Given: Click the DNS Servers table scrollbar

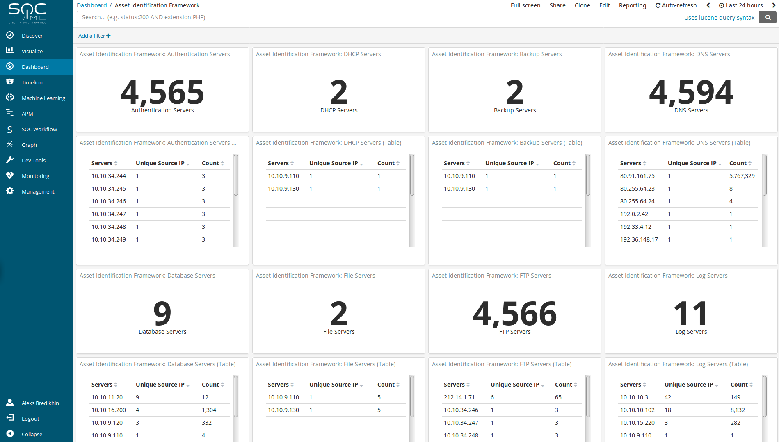Looking at the screenshot, I should click(x=764, y=175).
